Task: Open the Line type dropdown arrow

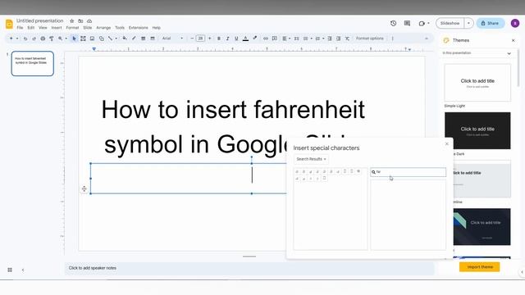Action: coord(116,39)
